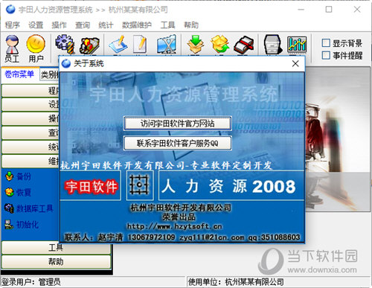Image resolution: width=372 pixels, height=288 pixels.
Task: Click the green down arrow box icon
Action: coord(196,44)
